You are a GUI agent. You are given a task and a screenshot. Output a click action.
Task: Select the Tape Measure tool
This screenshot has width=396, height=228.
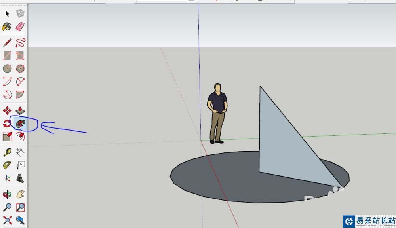click(7, 152)
